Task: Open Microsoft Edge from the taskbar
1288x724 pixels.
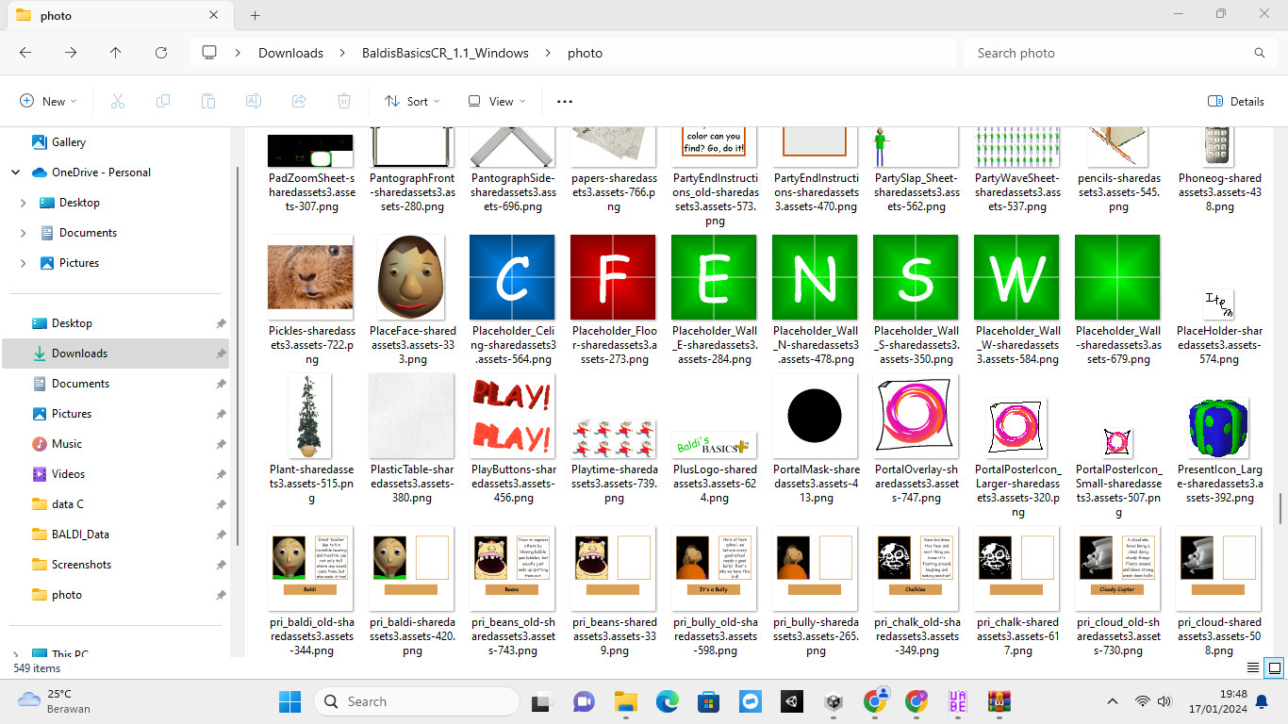Action: (668, 701)
